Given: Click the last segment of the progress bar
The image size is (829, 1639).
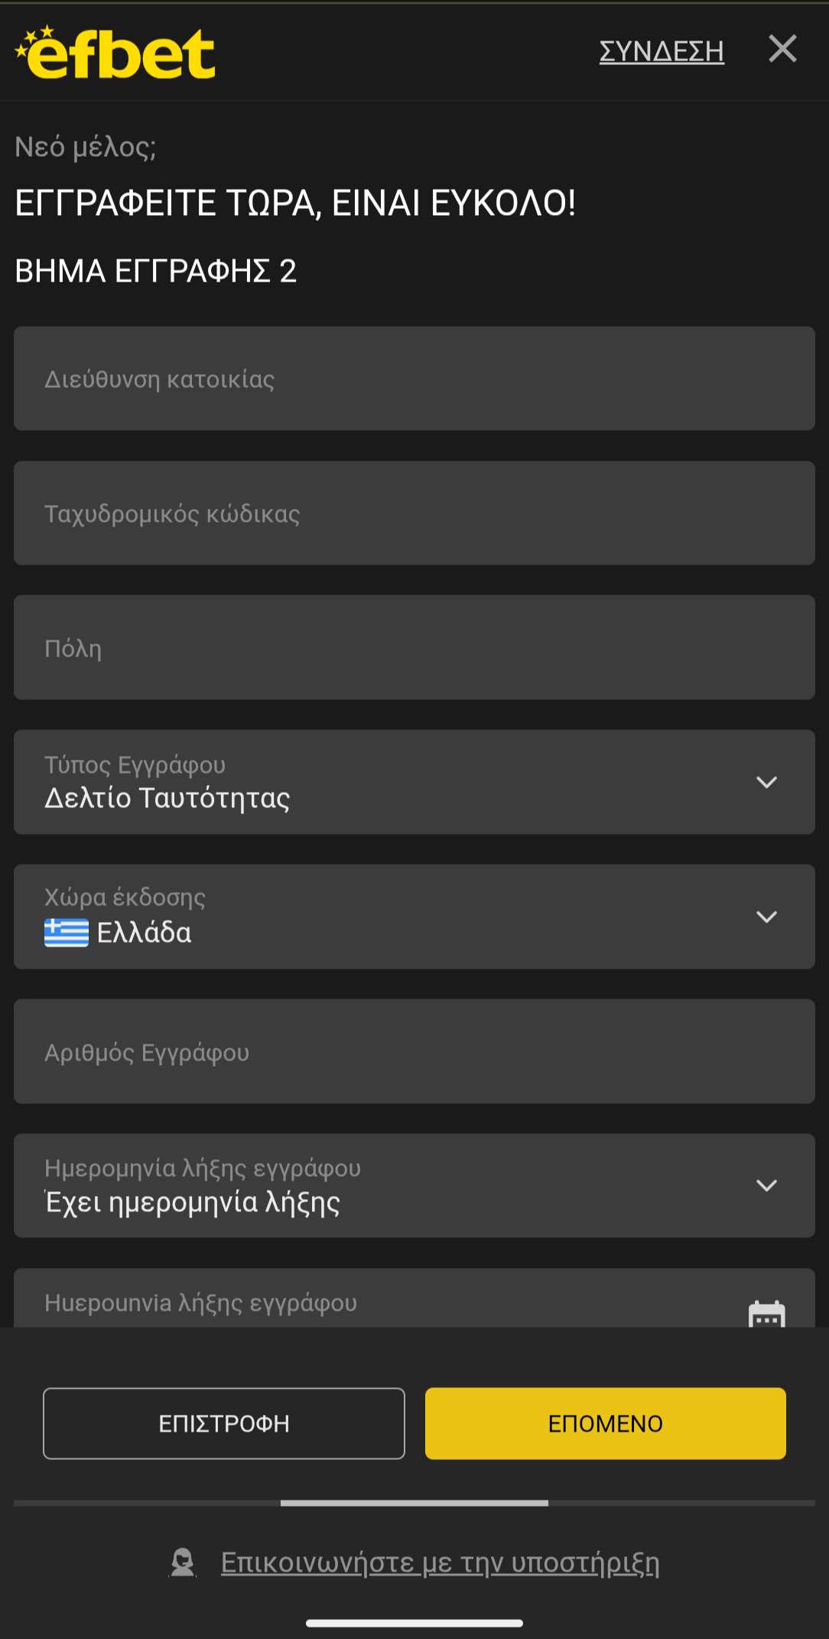Looking at the screenshot, I should pyautogui.click(x=681, y=1504).
